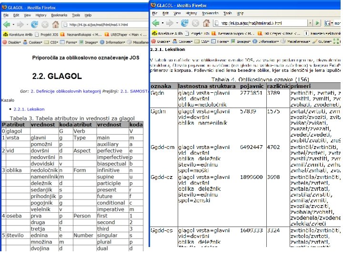Open Forms menu in left window's developer toolbar

[x=69, y=42]
